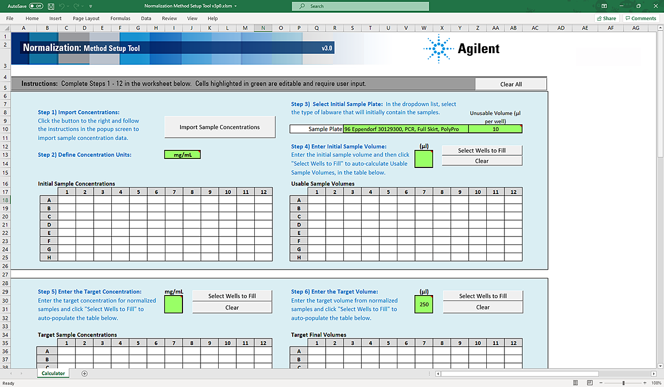
Task: Click the target concentration green cell
Action: coord(173,305)
